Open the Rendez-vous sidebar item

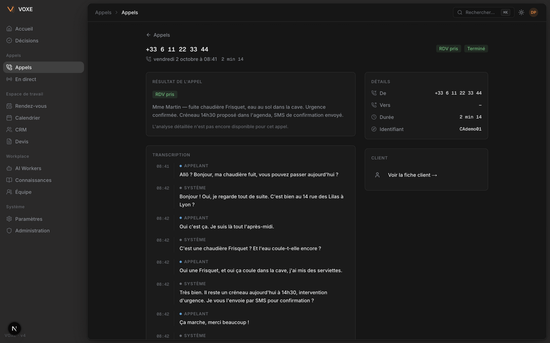(43, 106)
